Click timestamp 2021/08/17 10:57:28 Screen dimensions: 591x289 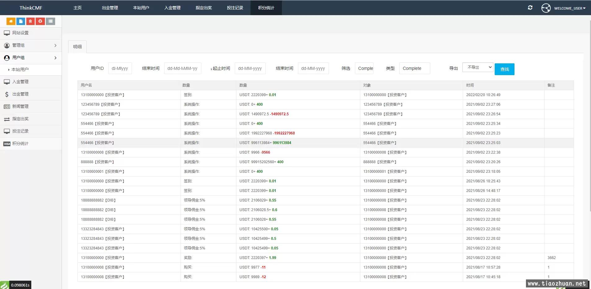(x=483, y=267)
